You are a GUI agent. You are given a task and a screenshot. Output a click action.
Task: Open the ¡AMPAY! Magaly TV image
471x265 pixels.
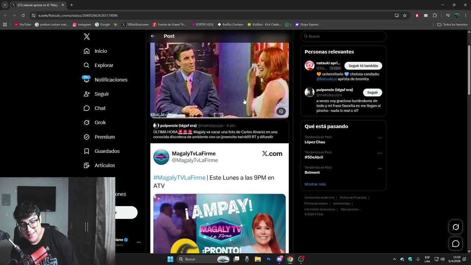tap(219, 223)
